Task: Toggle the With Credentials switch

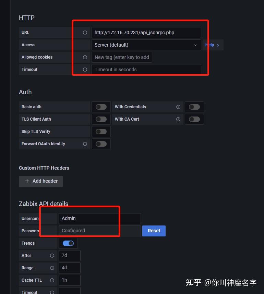Action: 194,107
